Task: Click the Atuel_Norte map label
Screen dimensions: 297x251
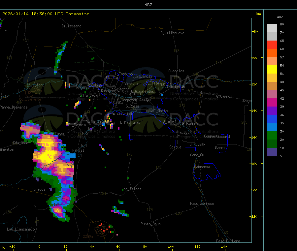Action: pyautogui.click(x=157, y=111)
